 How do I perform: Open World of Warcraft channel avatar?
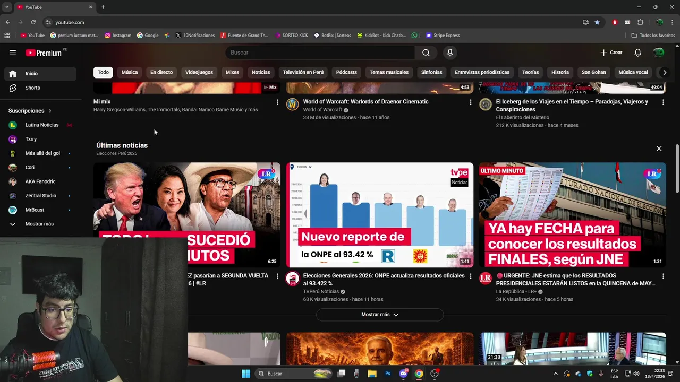tap(293, 104)
